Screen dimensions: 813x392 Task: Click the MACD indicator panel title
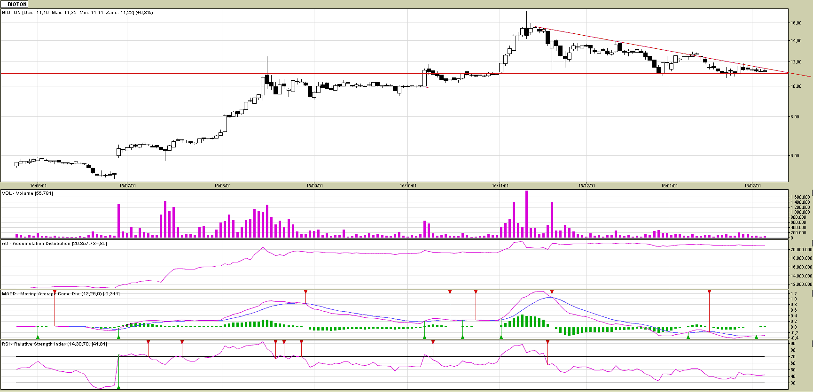(x=61, y=294)
